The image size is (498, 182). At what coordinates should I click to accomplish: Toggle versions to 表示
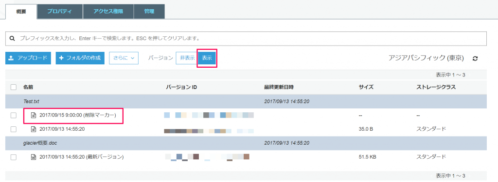[x=207, y=58]
